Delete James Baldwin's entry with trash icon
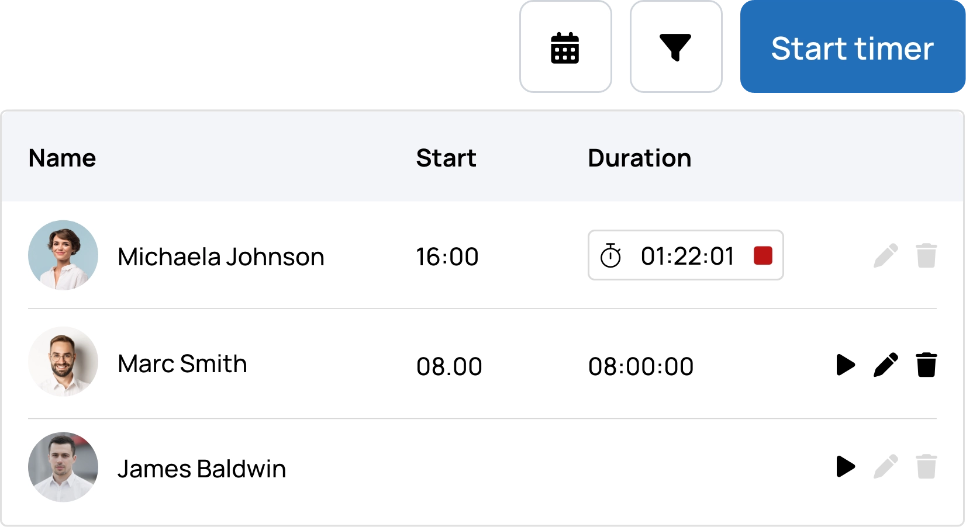 tap(926, 466)
